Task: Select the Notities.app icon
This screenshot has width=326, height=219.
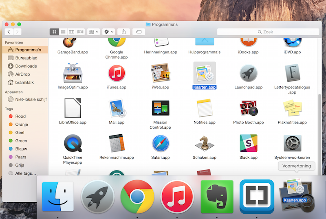Action: tap(205, 108)
